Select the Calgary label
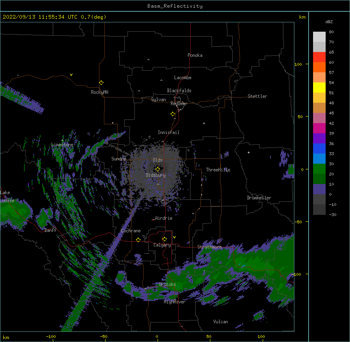 pyautogui.click(x=162, y=245)
